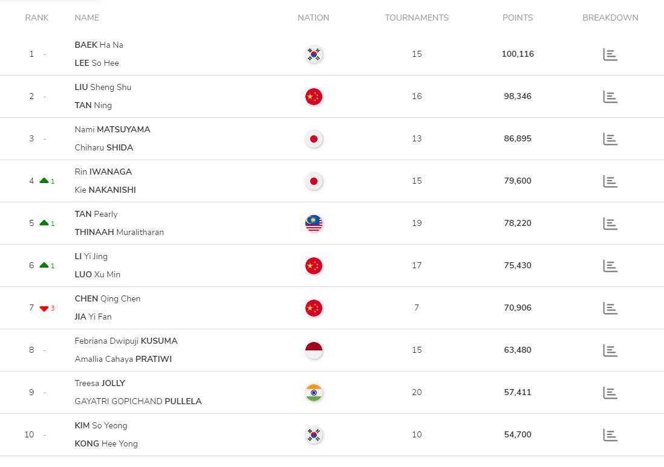View breakdown icon for Kim So Yeong pair
Screen dimensions: 664x467
(610, 435)
